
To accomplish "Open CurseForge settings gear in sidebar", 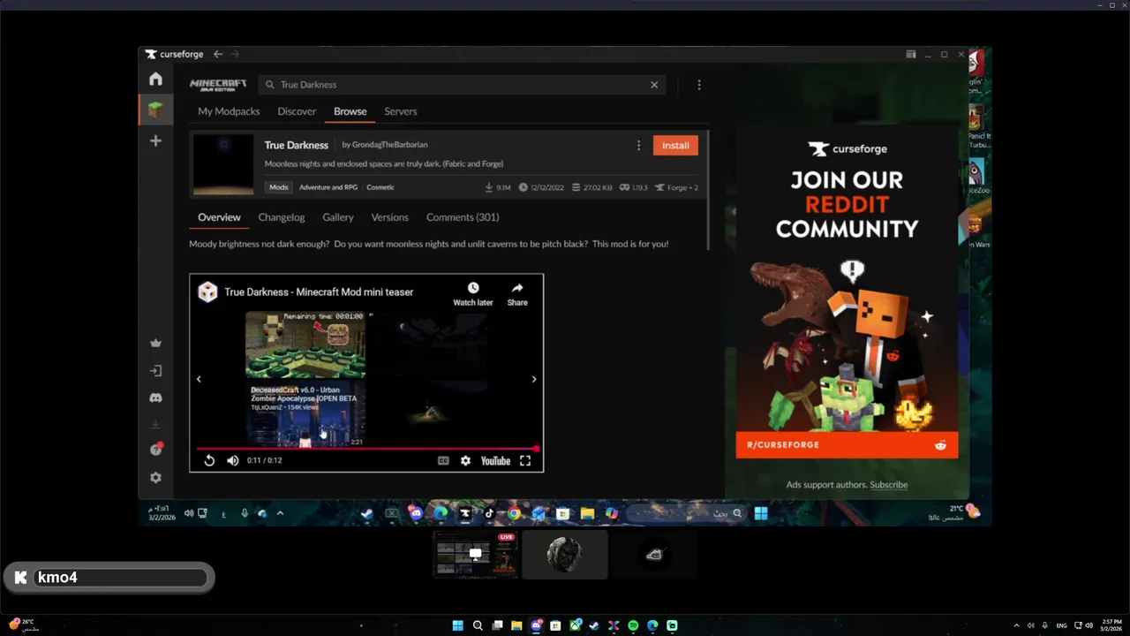I will click(x=155, y=477).
